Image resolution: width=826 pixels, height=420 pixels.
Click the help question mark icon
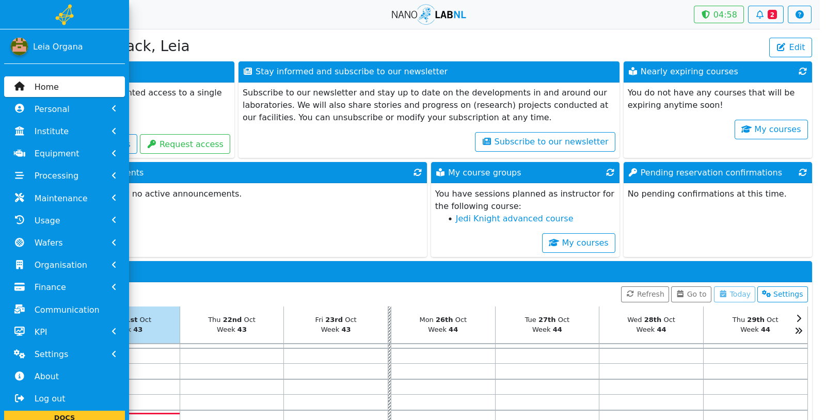[799, 14]
